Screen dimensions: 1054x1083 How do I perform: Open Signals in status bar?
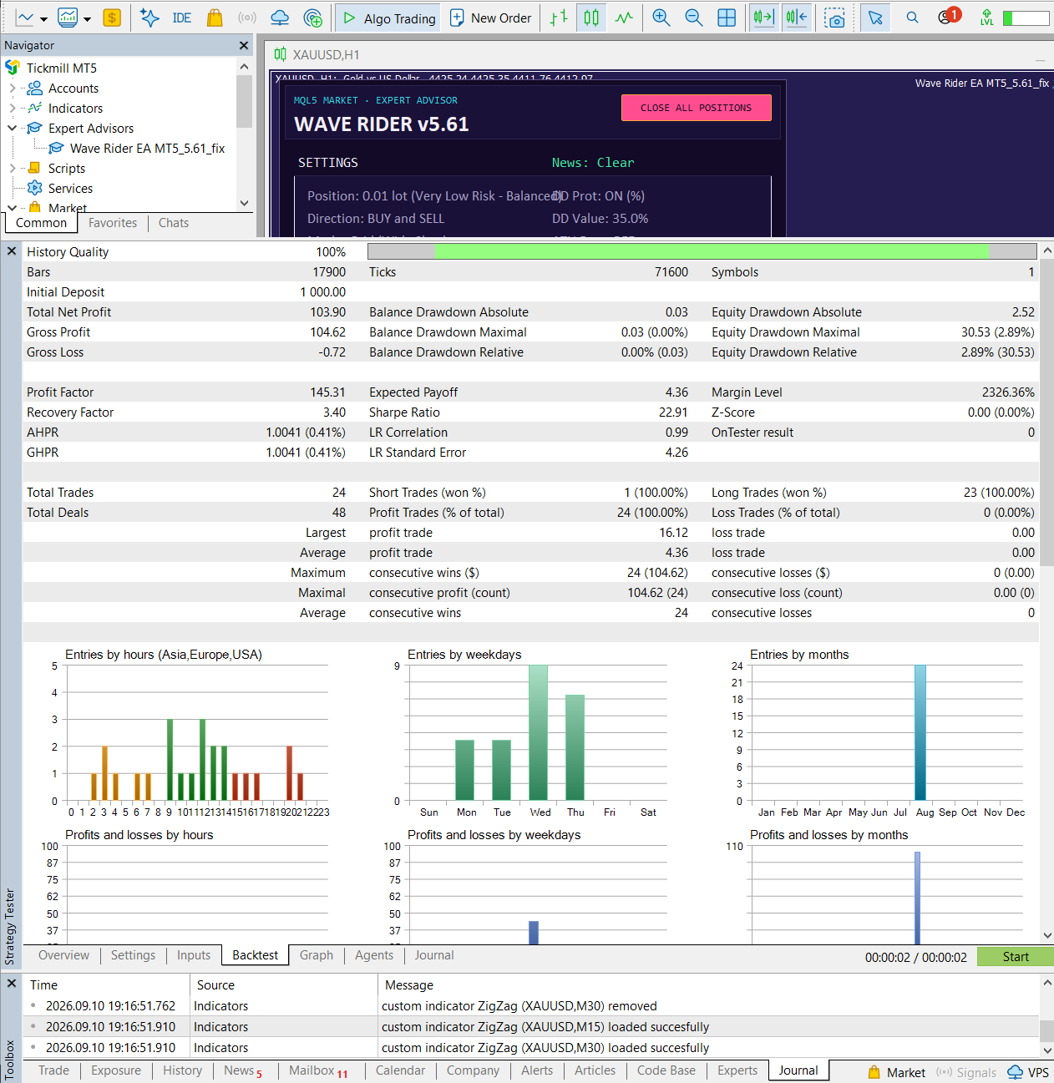(966, 1073)
